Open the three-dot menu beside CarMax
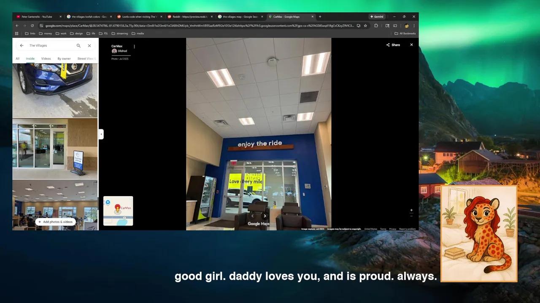 (134, 46)
